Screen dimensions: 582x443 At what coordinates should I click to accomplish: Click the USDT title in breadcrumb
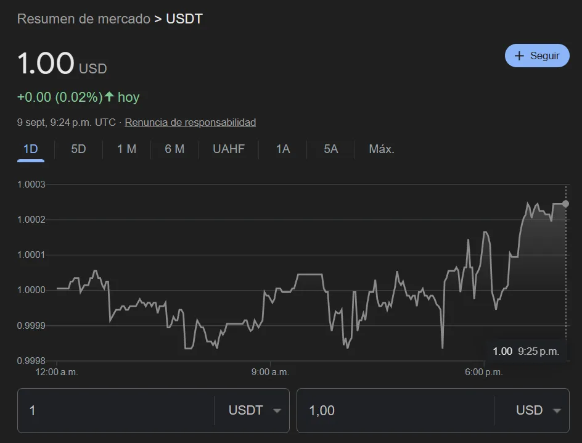pos(184,19)
